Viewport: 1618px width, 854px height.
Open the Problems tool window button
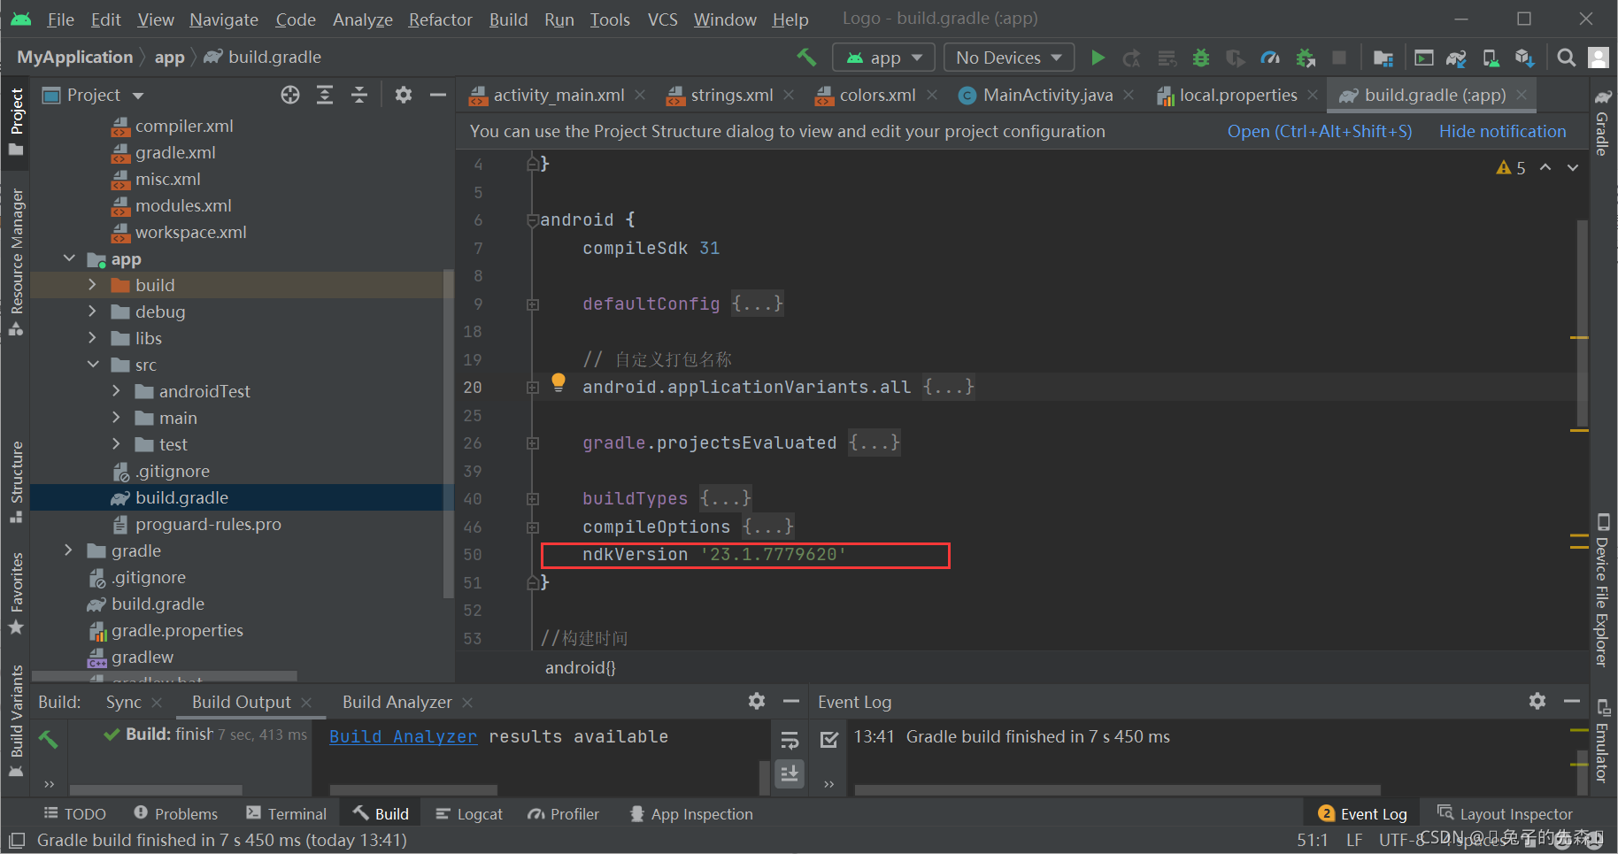point(175,813)
